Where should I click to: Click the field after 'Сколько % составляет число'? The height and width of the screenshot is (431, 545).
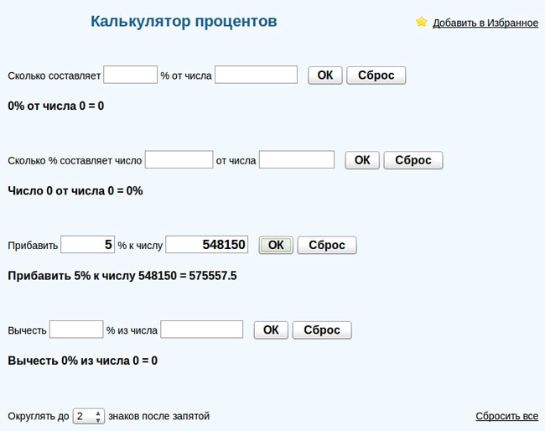click(x=179, y=159)
